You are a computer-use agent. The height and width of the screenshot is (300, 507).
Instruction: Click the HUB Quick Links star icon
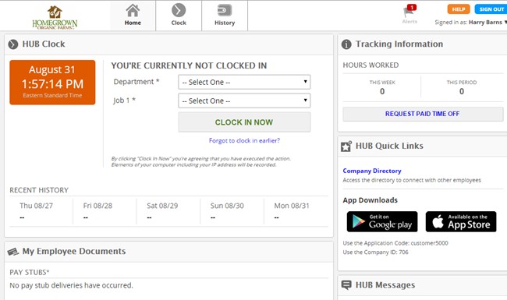(346, 146)
